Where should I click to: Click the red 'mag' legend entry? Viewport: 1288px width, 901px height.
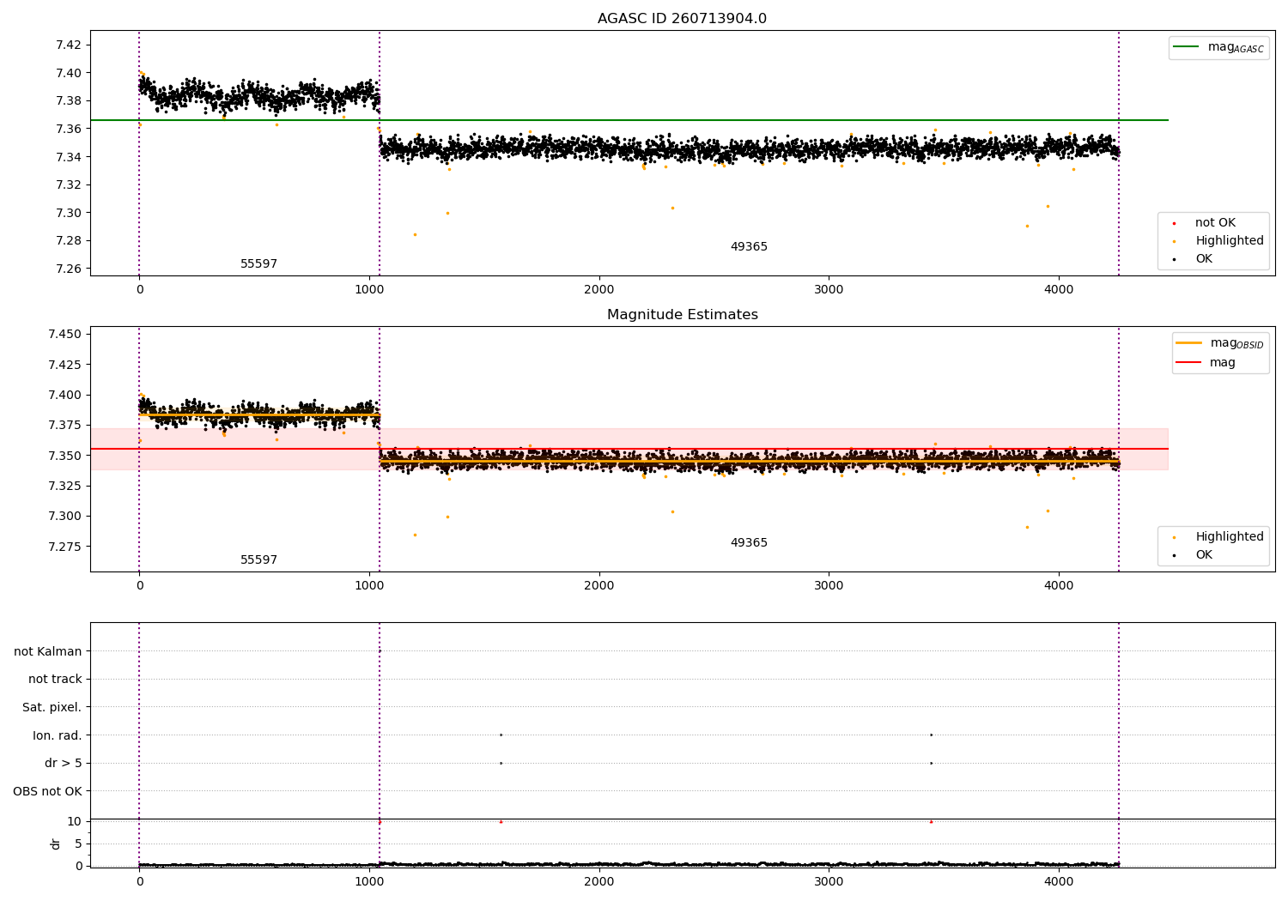(1206, 363)
